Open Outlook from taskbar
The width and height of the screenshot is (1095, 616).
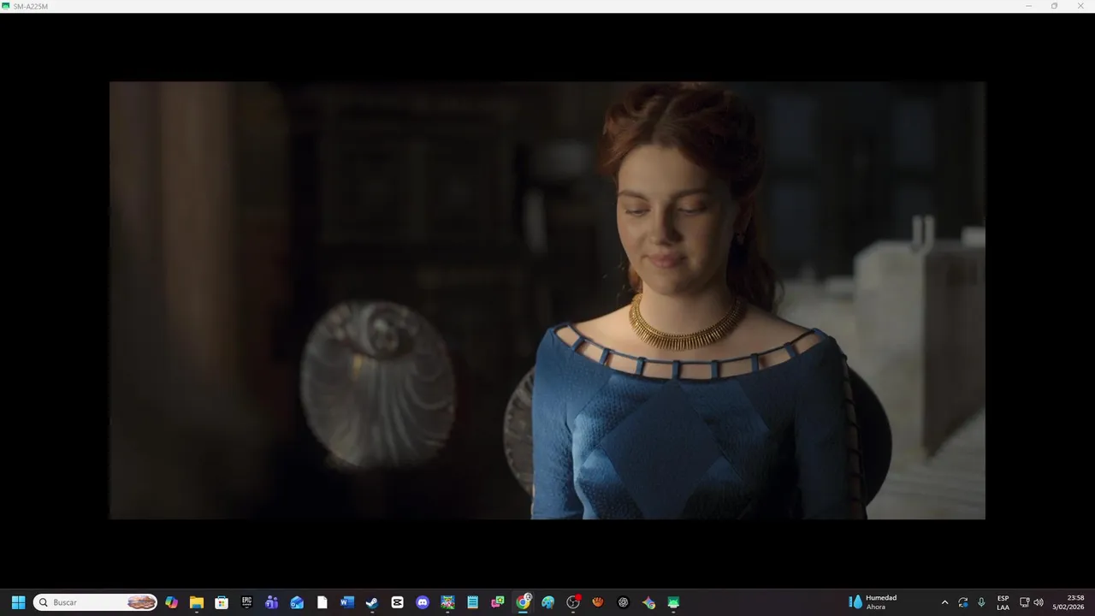coord(297,602)
